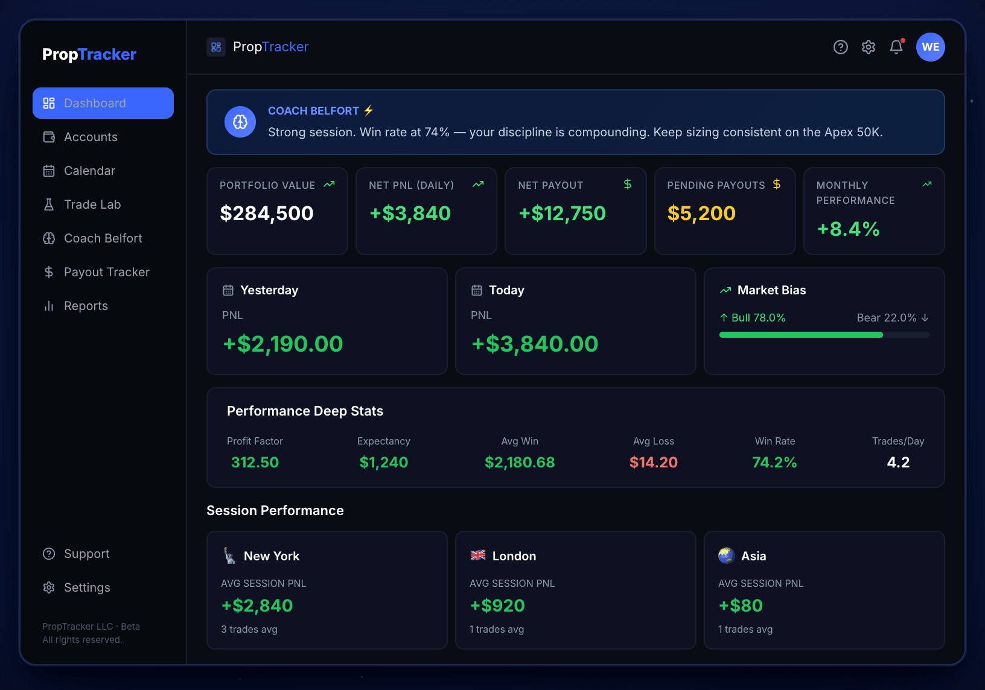
Task: Select the New York session card
Action: click(x=327, y=590)
